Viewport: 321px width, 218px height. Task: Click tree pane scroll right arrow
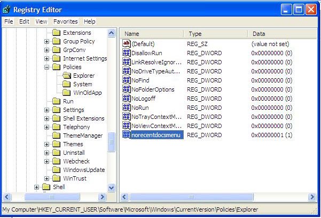[102, 197]
